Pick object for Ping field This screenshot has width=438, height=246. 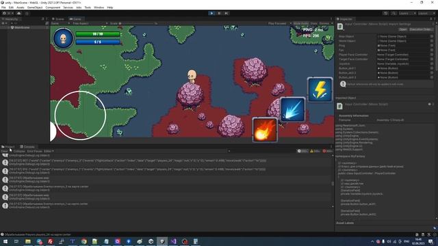pos(432,46)
